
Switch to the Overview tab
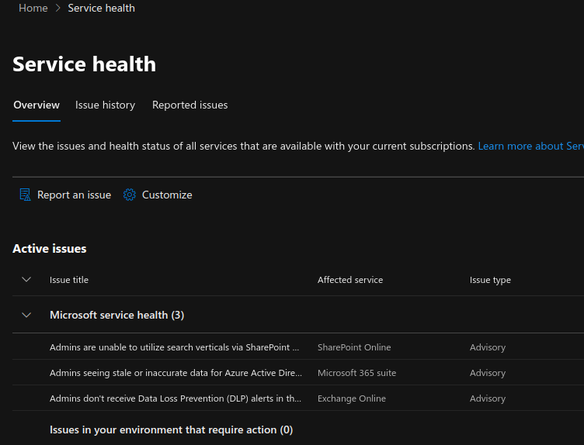[x=36, y=105]
